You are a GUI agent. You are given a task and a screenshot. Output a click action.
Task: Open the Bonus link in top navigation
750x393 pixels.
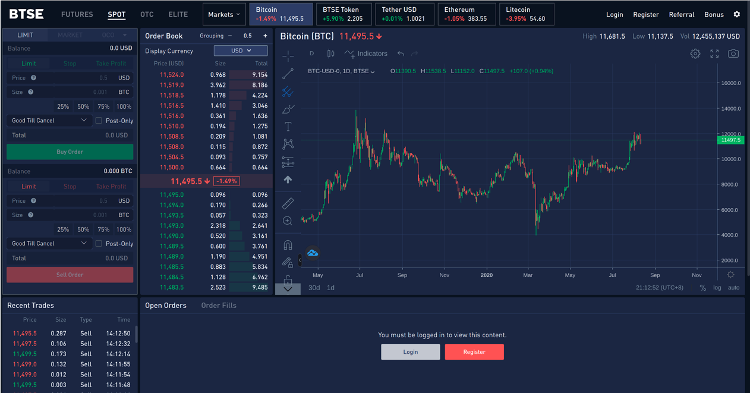click(x=714, y=14)
